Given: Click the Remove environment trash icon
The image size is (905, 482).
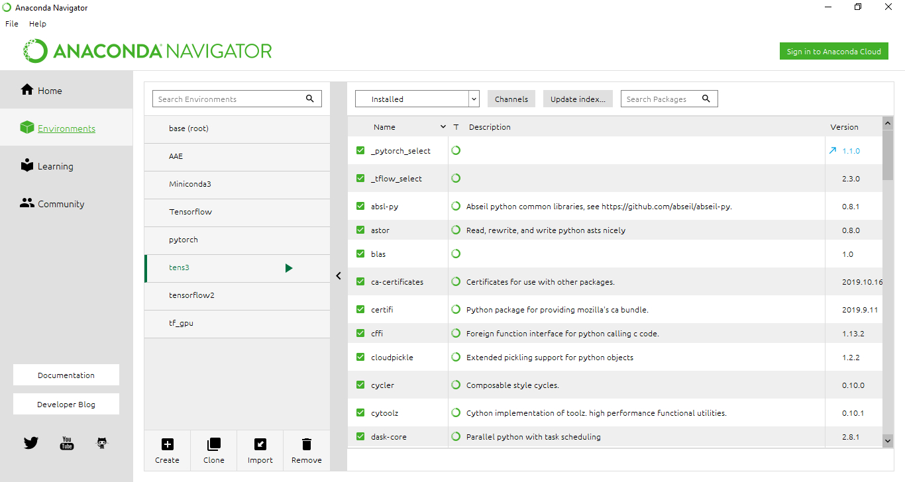Looking at the screenshot, I should 307,444.
